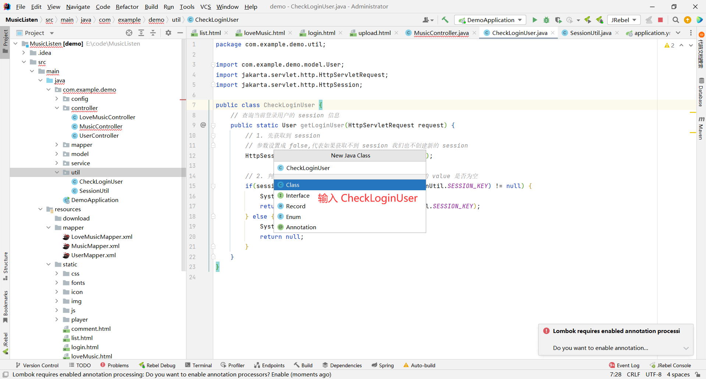
Task: Click the green Run button in toolbar
Action: coord(535,20)
